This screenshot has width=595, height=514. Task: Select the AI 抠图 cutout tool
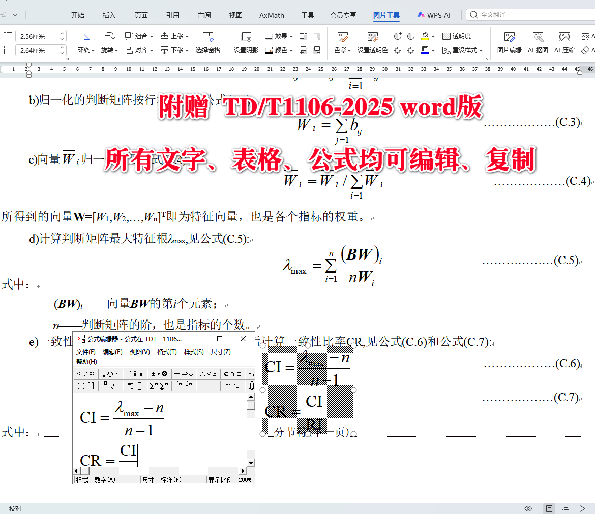click(538, 43)
